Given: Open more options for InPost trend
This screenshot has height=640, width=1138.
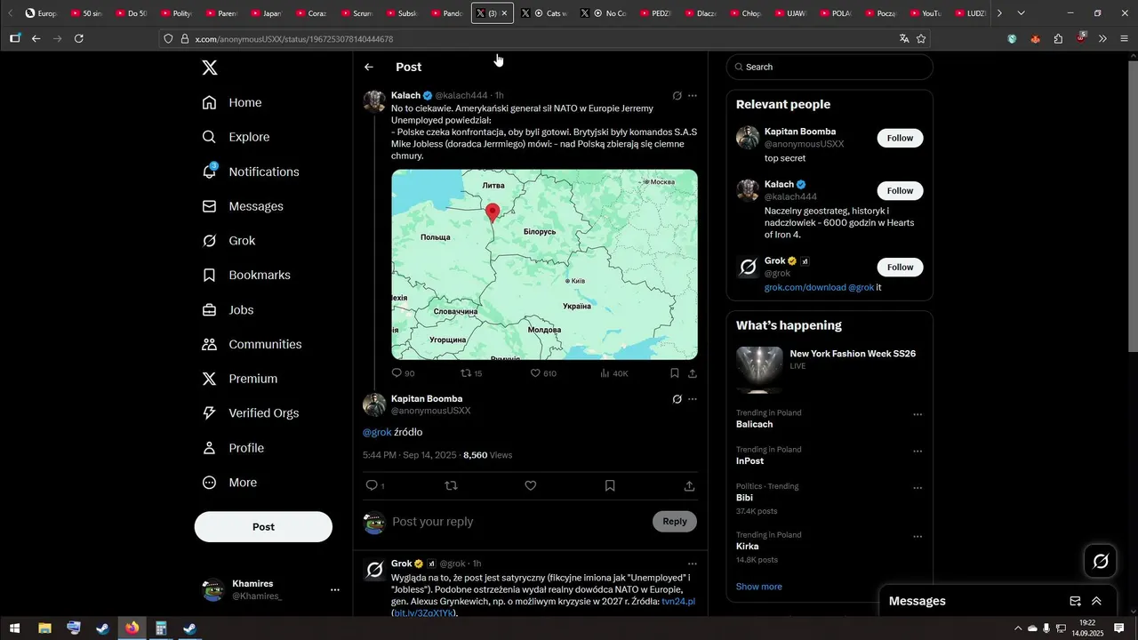Looking at the screenshot, I should point(918,452).
